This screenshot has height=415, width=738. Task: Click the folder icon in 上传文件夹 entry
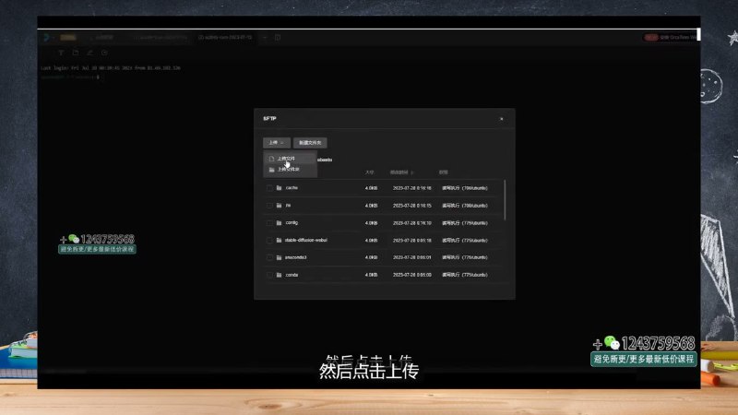point(271,170)
